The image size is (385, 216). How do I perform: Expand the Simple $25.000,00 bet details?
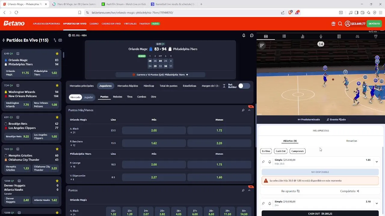click(x=377, y=162)
